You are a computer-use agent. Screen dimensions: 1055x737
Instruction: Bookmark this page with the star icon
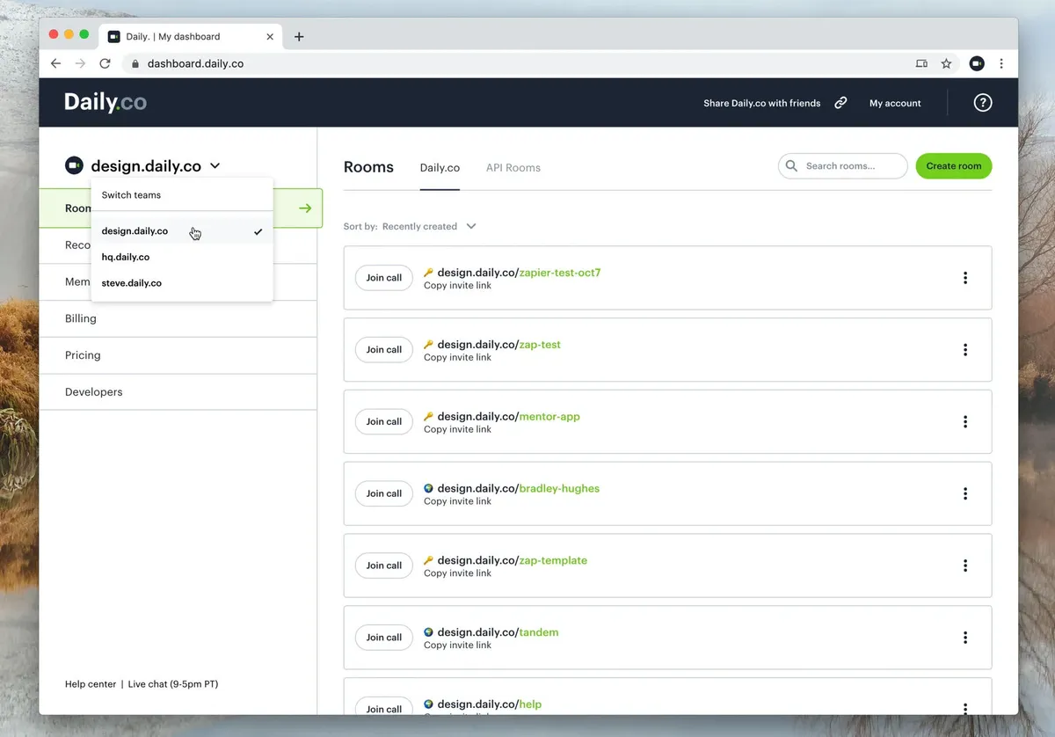pos(946,63)
